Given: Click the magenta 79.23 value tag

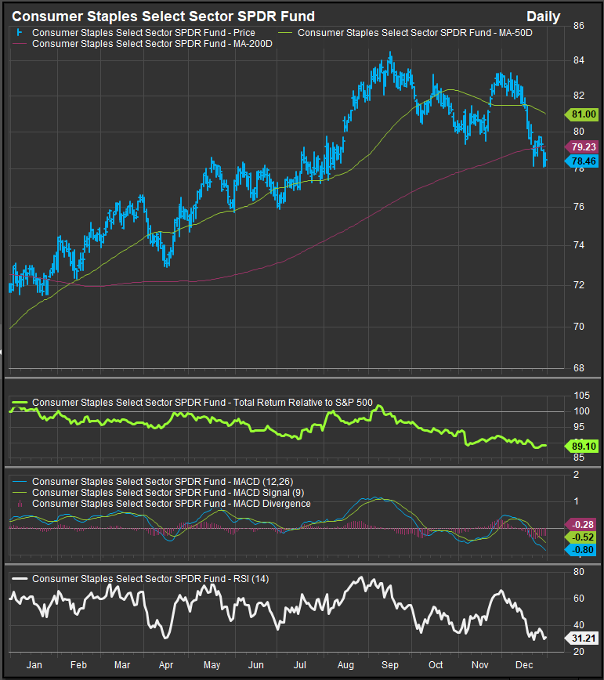Looking at the screenshot, I should click(x=581, y=147).
